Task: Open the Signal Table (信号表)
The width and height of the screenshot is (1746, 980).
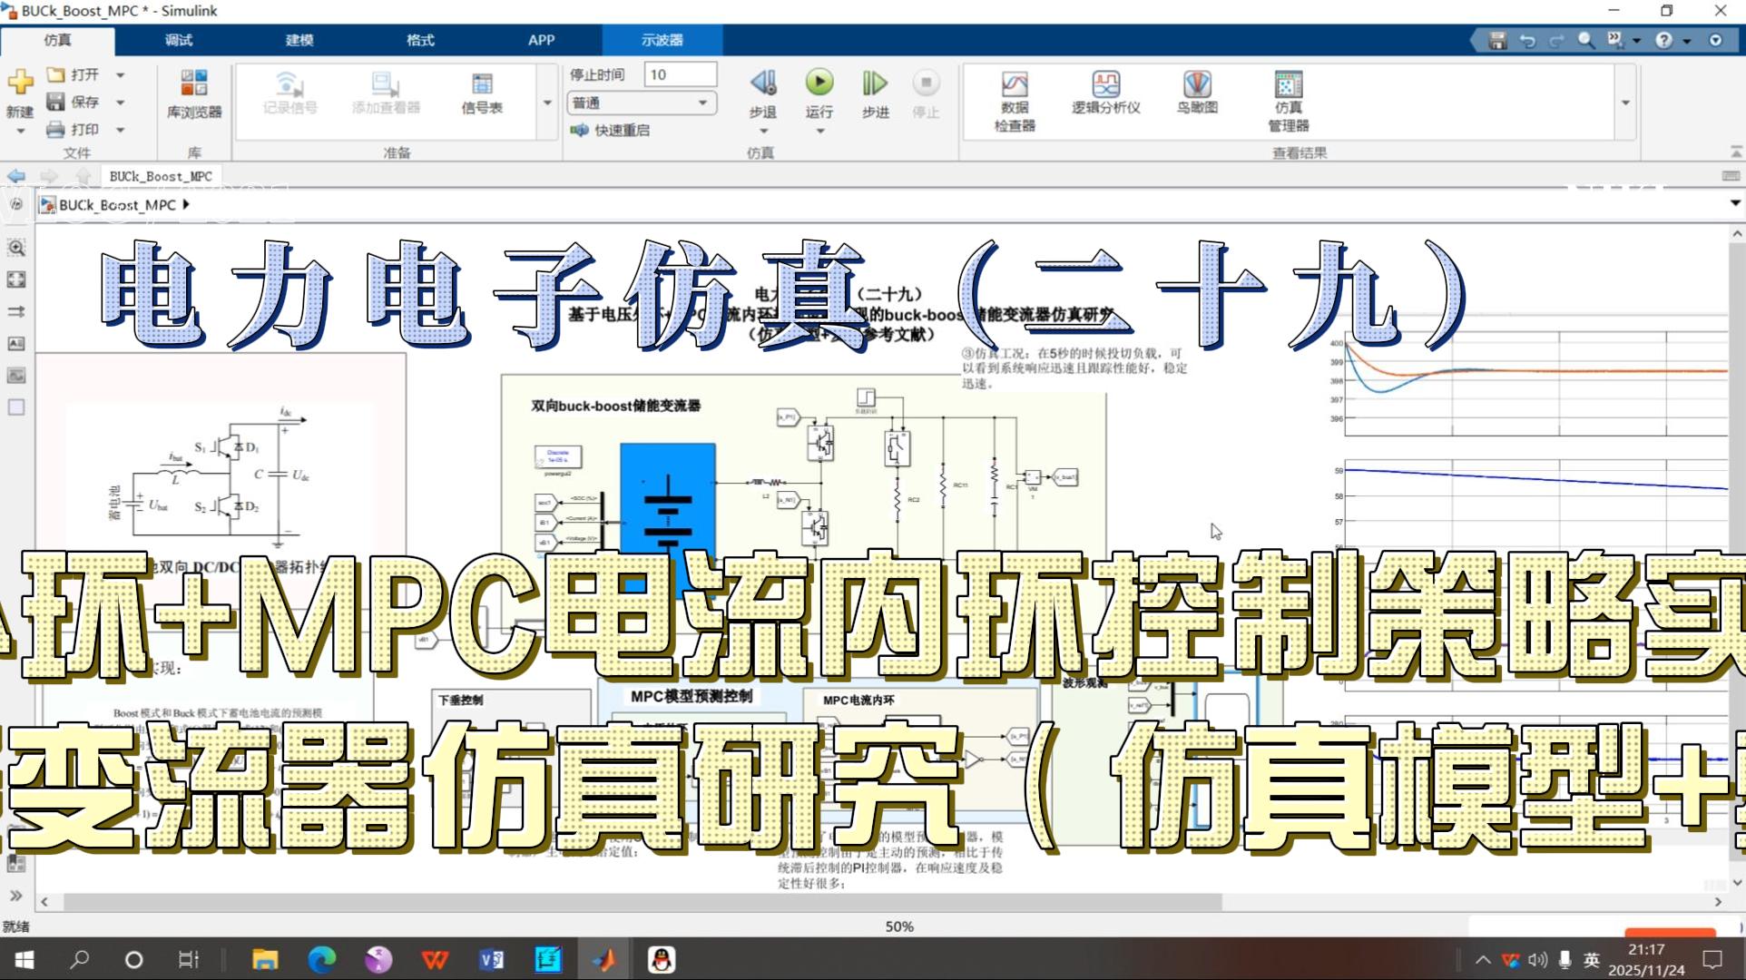Action: click(x=482, y=86)
